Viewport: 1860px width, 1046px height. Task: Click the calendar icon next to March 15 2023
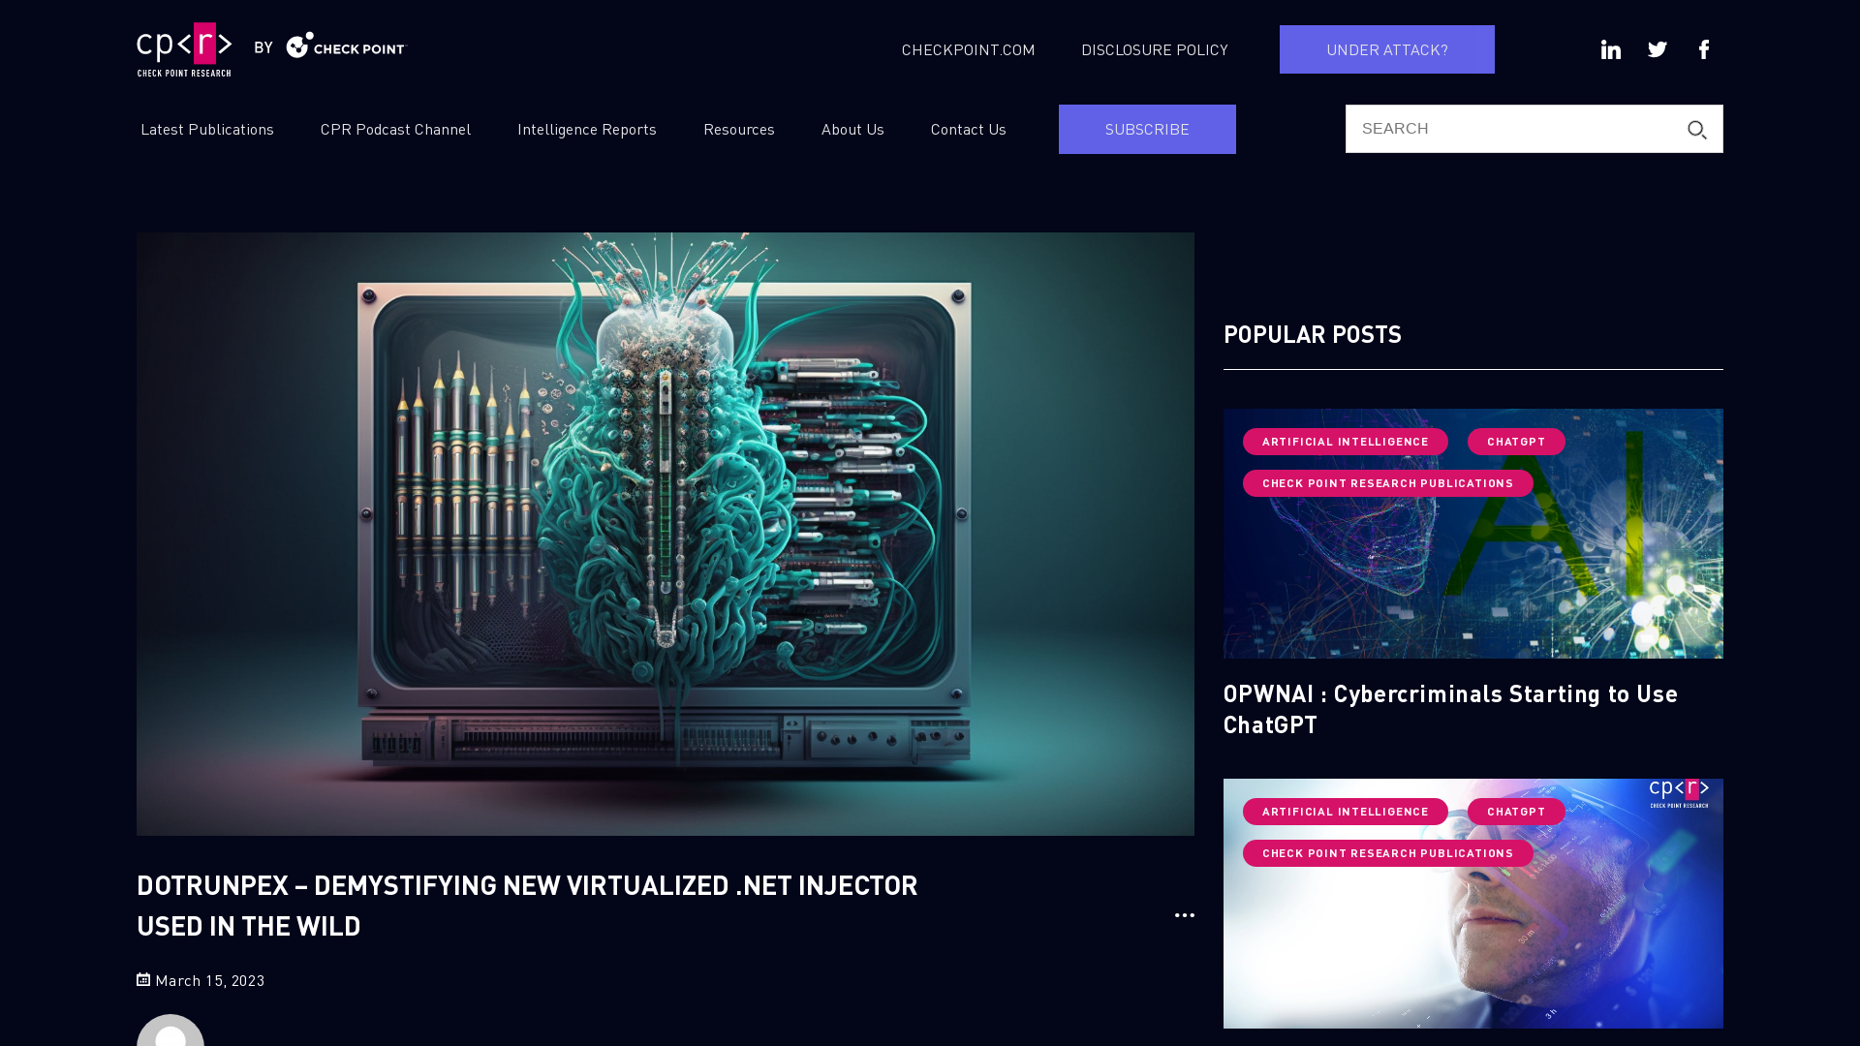click(x=143, y=978)
